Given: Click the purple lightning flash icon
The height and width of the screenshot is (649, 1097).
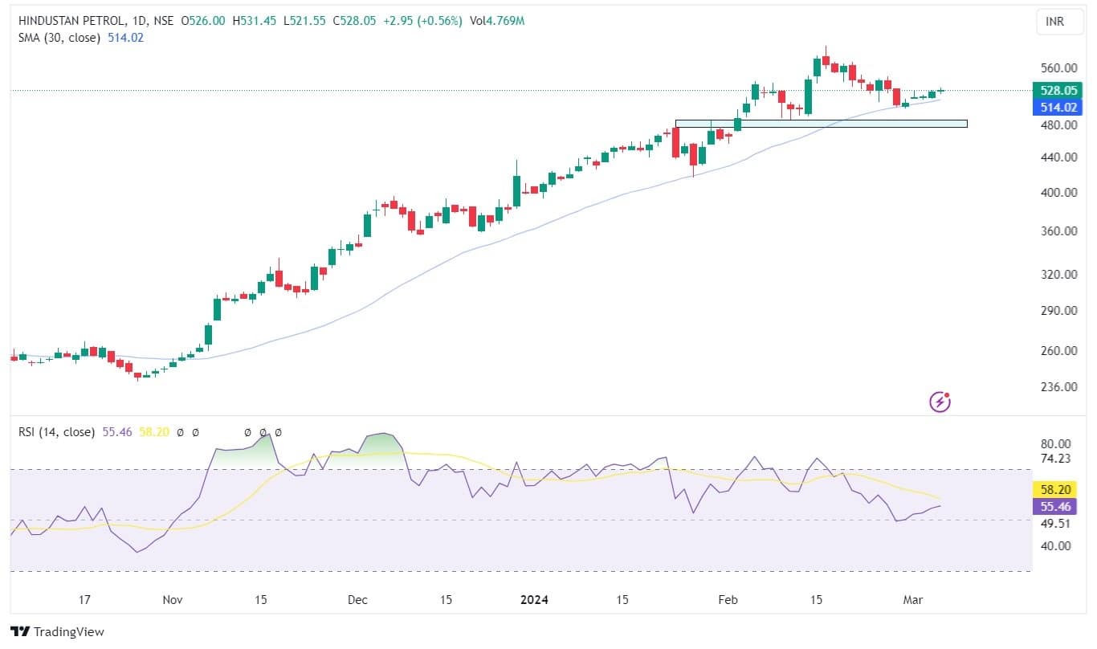Looking at the screenshot, I should click(x=940, y=402).
